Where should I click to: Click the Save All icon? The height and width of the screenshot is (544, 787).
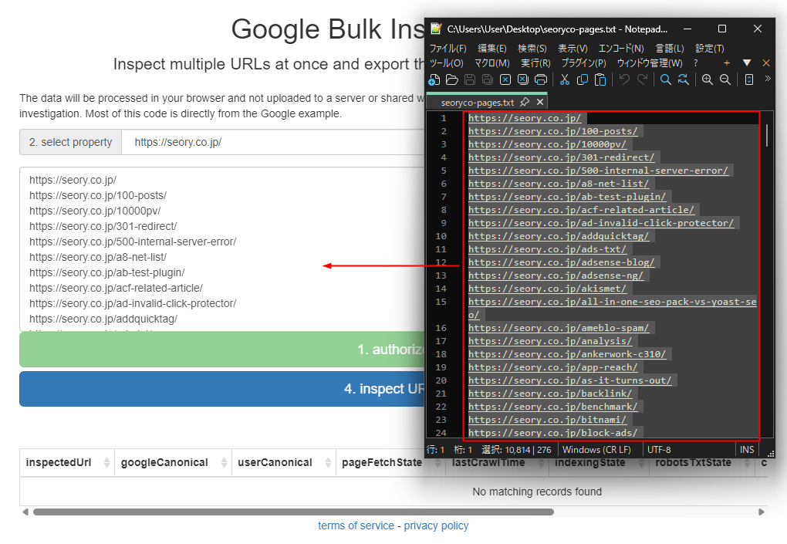[488, 79]
